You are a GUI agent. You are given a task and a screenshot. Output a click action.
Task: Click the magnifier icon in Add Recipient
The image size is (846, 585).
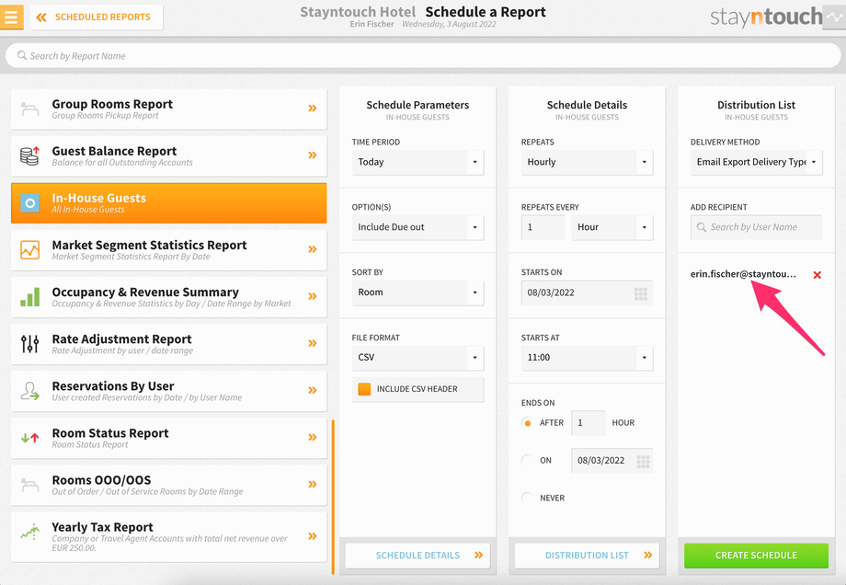702,227
